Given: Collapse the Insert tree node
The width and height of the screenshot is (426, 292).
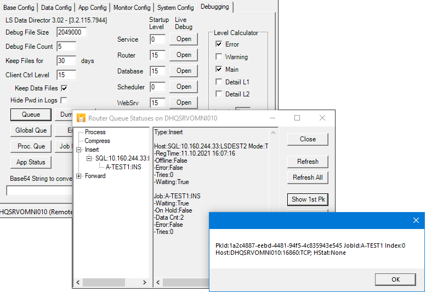Looking at the screenshot, I should pyautogui.click(x=79, y=150).
